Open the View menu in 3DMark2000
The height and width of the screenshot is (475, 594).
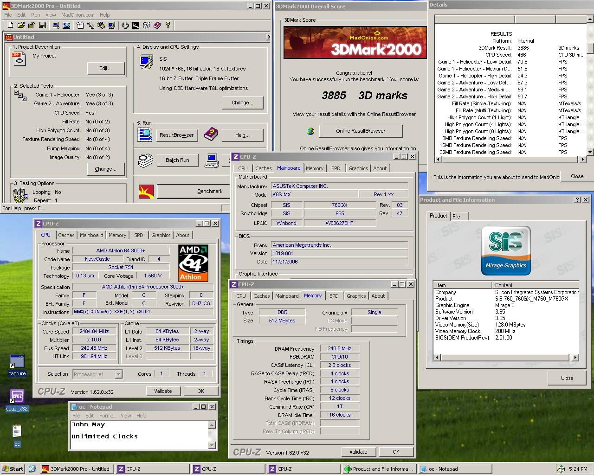[x=51, y=15]
